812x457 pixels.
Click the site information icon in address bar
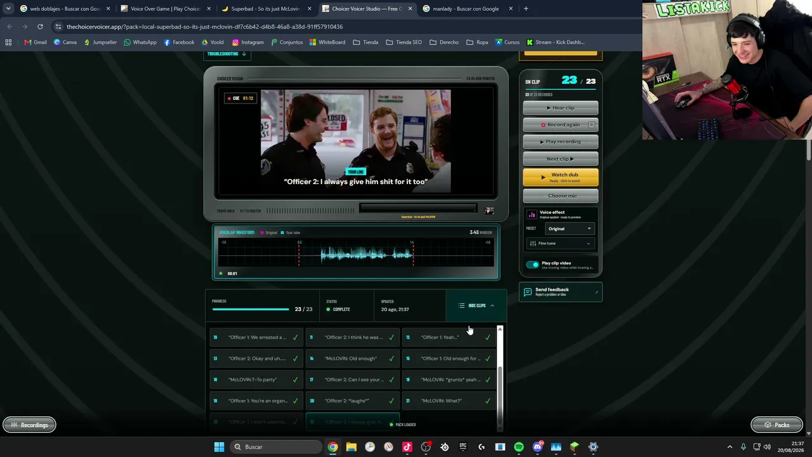pos(58,27)
